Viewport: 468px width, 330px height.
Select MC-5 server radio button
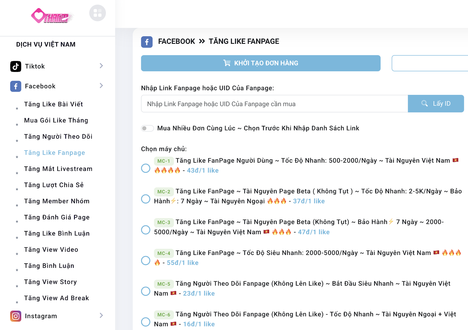click(x=146, y=291)
